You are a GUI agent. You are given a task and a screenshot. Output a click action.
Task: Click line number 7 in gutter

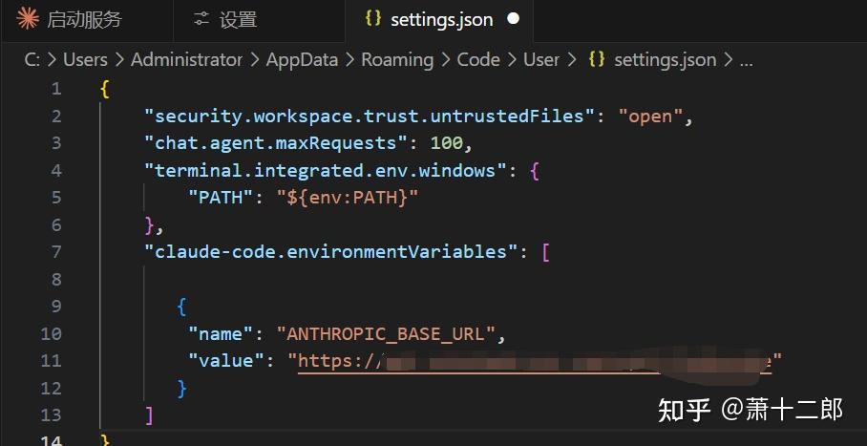click(x=56, y=252)
